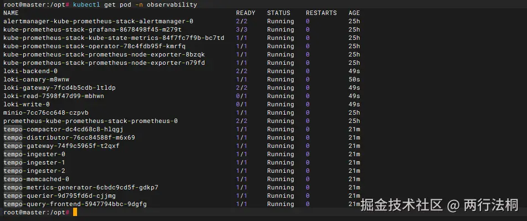This screenshot has width=527, height=221.
Task: Select loki-canary-m8wnw pod name
Action: point(37,79)
